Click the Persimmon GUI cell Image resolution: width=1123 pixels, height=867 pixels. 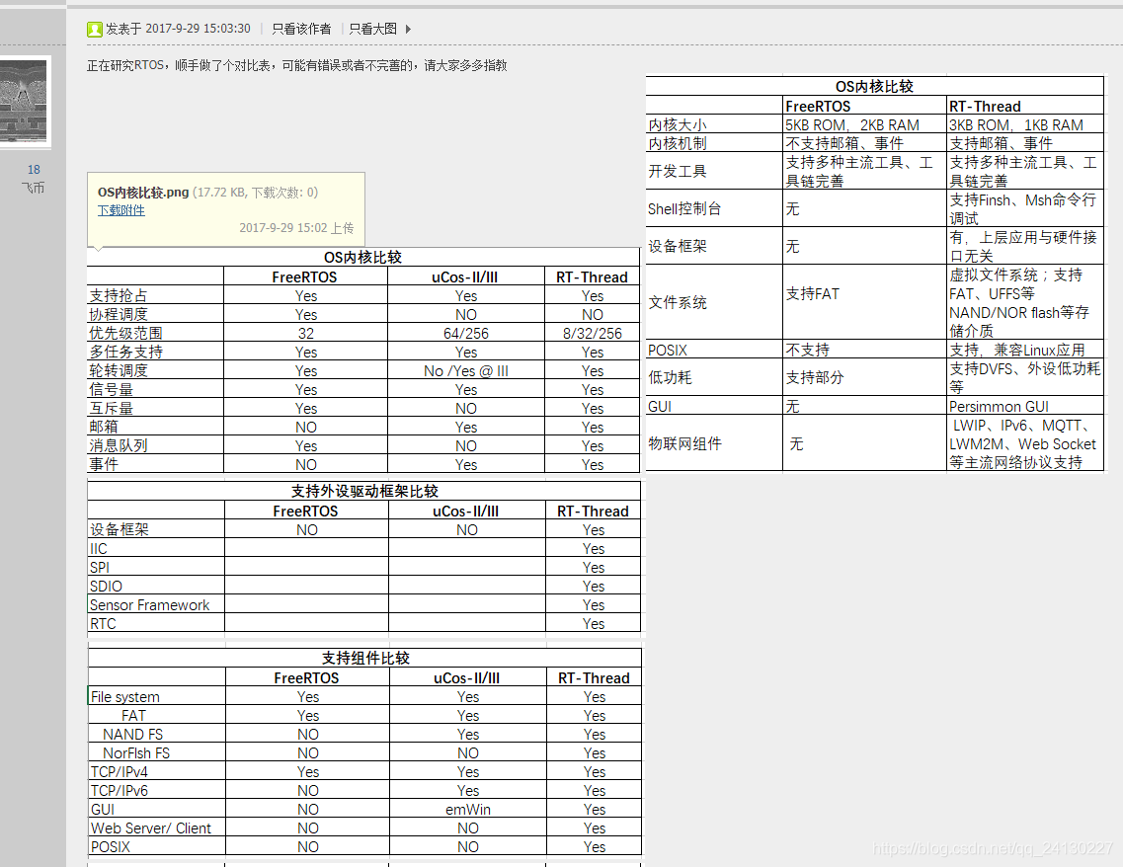pos(999,406)
